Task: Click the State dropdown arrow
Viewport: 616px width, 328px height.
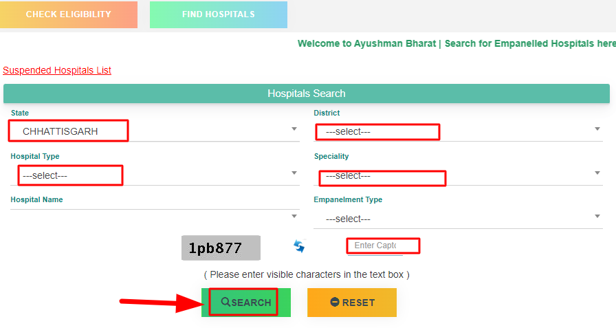Action: click(x=294, y=129)
